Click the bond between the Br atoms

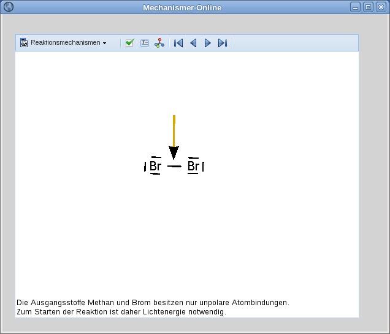[x=174, y=166]
